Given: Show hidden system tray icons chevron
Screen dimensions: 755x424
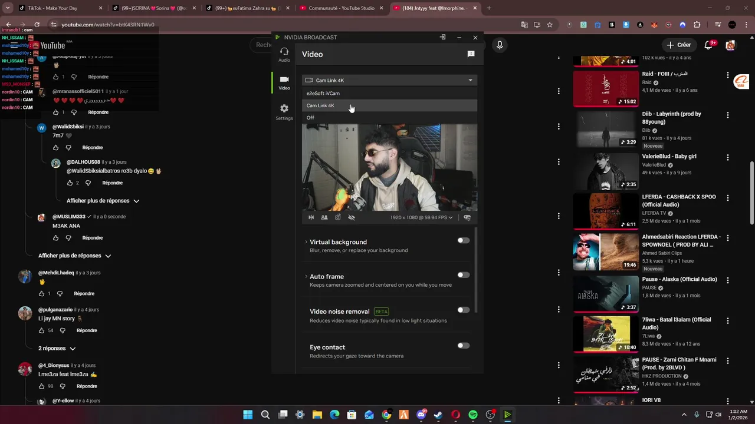Looking at the screenshot, I should click(x=684, y=415).
